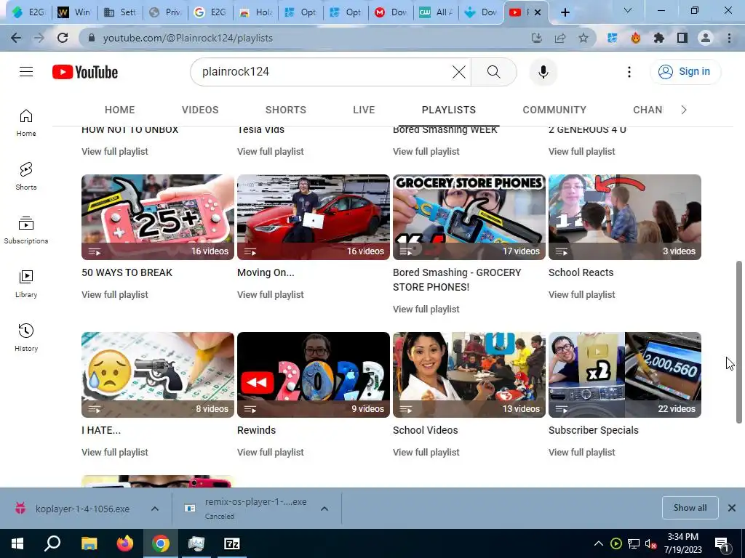Open the Chrome profile avatar
The width and height of the screenshot is (745, 558).
point(706,38)
